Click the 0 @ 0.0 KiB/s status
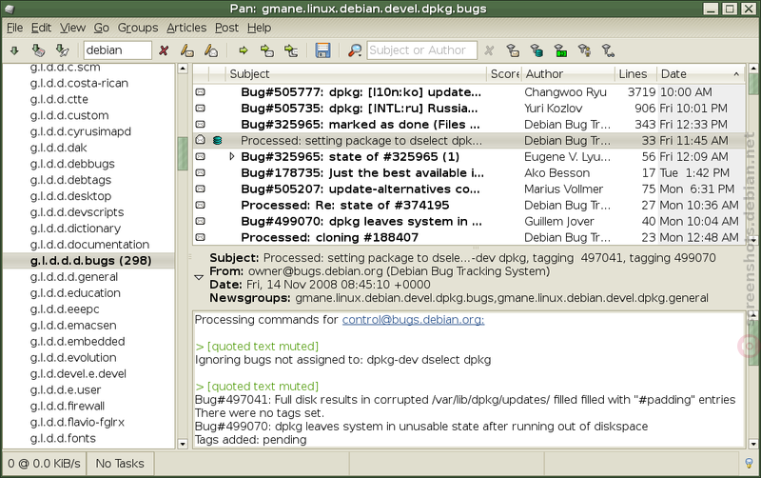Image resolution: width=761 pixels, height=478 pixels. point(44,464)
